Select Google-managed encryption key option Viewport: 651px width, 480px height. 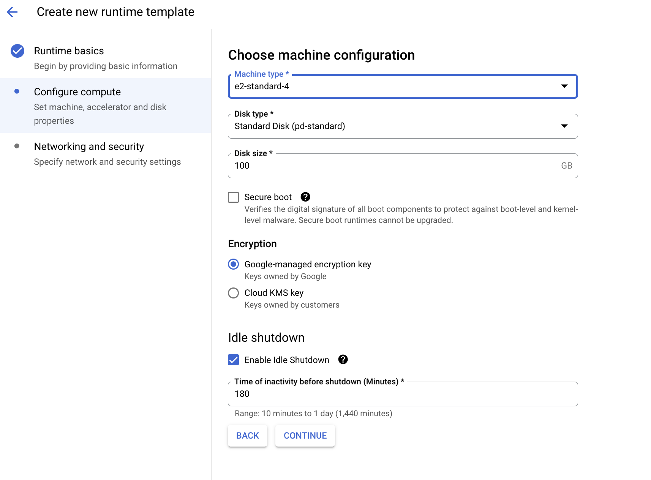pos(233,264)
